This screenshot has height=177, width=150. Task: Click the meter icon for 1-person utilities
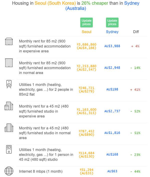pos(9,149)
